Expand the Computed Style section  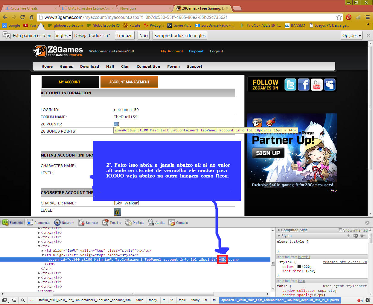tap(279, 230)
